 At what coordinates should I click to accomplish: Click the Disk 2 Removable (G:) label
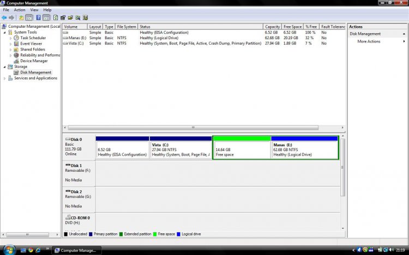tap(79, 199)
